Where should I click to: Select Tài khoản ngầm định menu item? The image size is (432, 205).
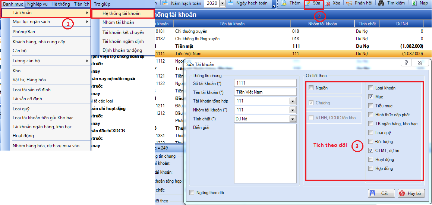(123, 41)
